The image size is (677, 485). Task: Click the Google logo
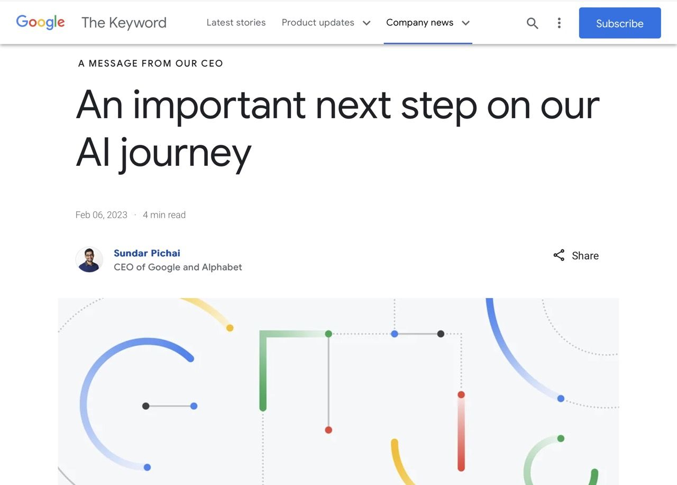(41, 22)
